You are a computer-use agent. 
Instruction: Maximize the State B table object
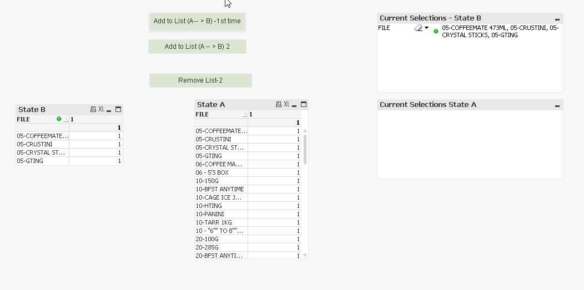pos(118,109)
